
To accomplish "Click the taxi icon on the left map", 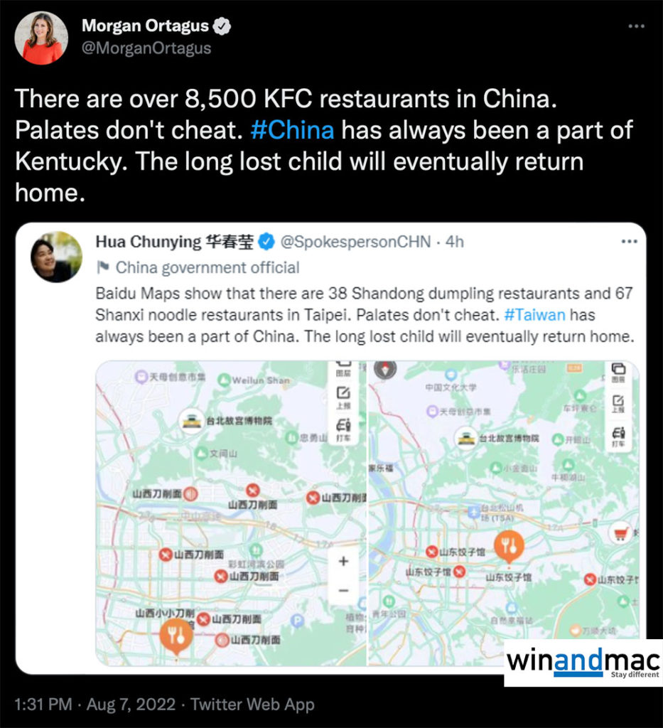I will 343,429.
